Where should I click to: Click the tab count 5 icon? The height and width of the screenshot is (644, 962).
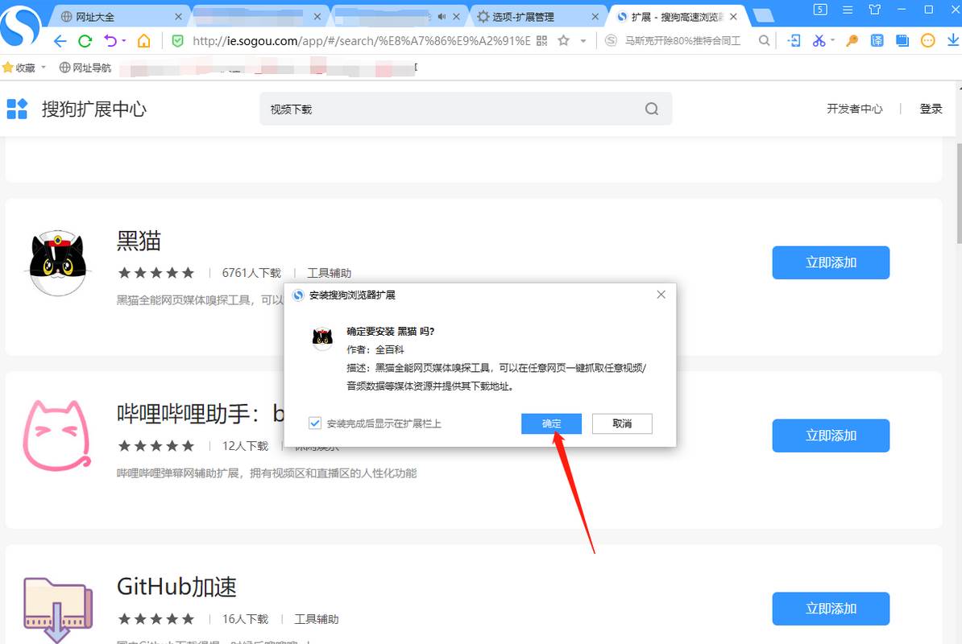click(x=820, y=10)
